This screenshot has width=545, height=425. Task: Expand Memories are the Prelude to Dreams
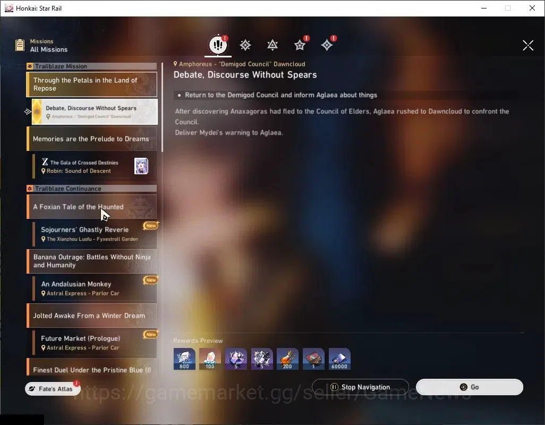click(x=92, y=139)
